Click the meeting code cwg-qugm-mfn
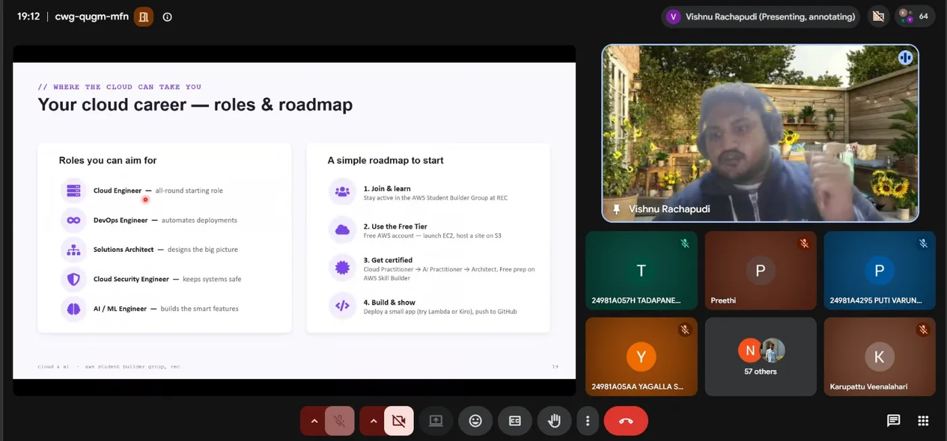 (x=92, y=17)
